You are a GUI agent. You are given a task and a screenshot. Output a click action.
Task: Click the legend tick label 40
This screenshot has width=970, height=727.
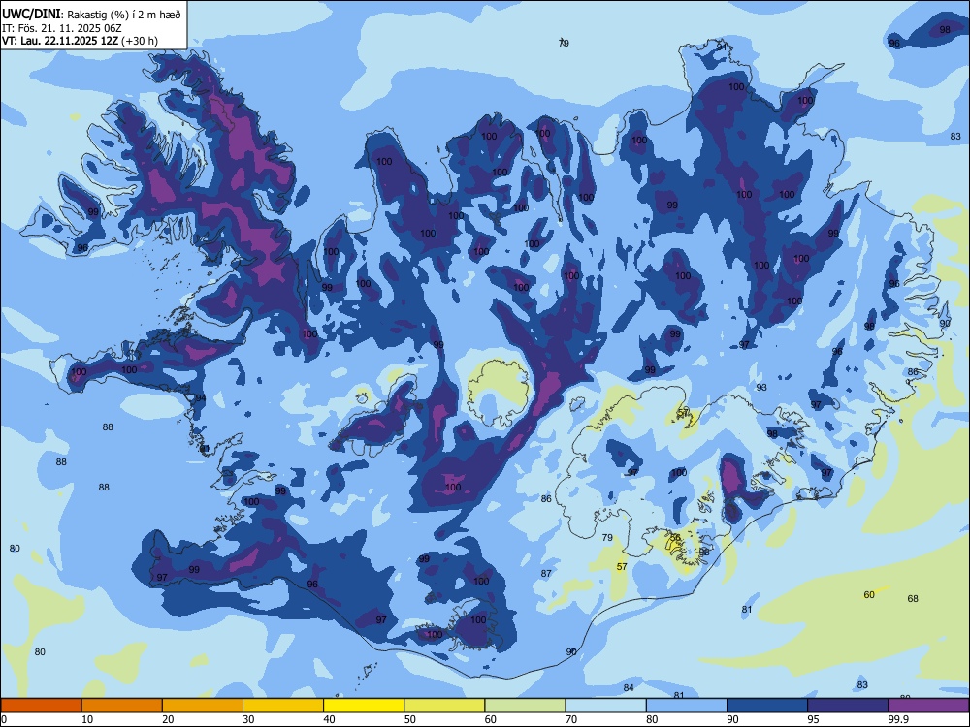(x=330, y=719)
